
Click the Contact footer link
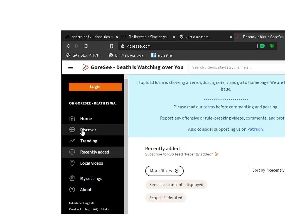[75, 209]
